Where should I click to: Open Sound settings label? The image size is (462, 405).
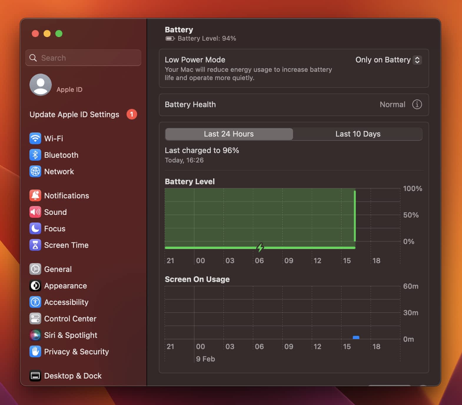[55, 212]
